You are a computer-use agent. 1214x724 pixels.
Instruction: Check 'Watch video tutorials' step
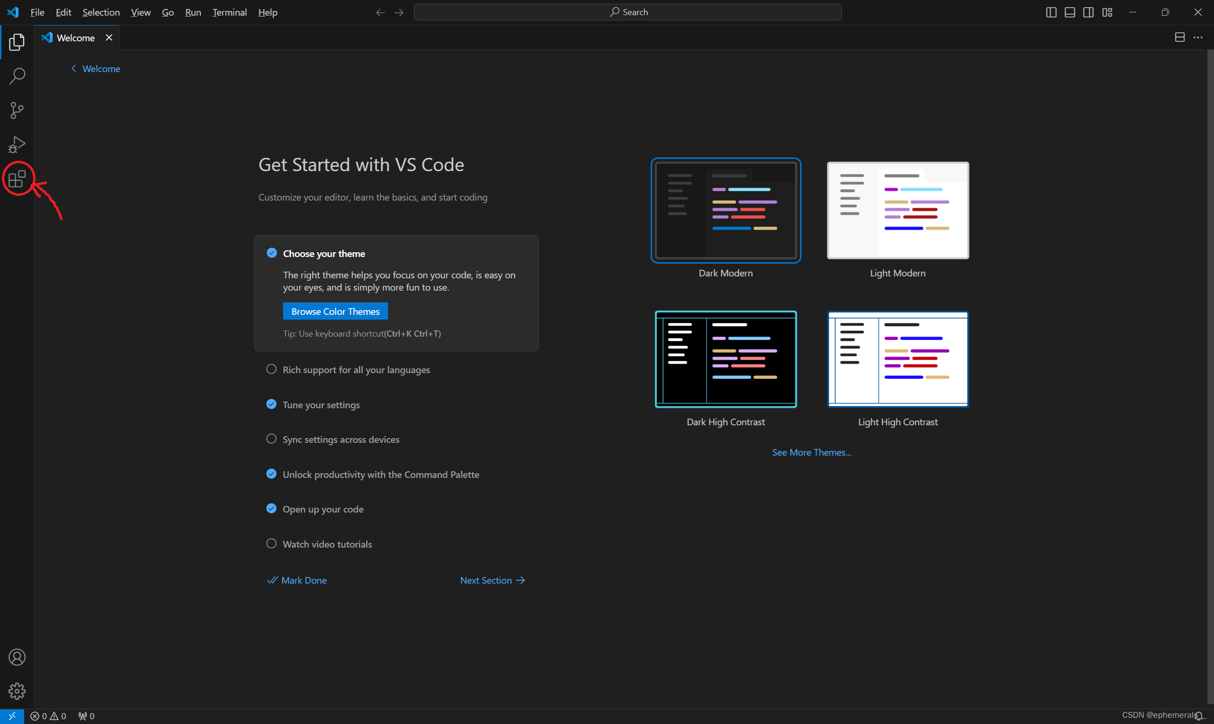pyautogui.click(x=271, y=543)
